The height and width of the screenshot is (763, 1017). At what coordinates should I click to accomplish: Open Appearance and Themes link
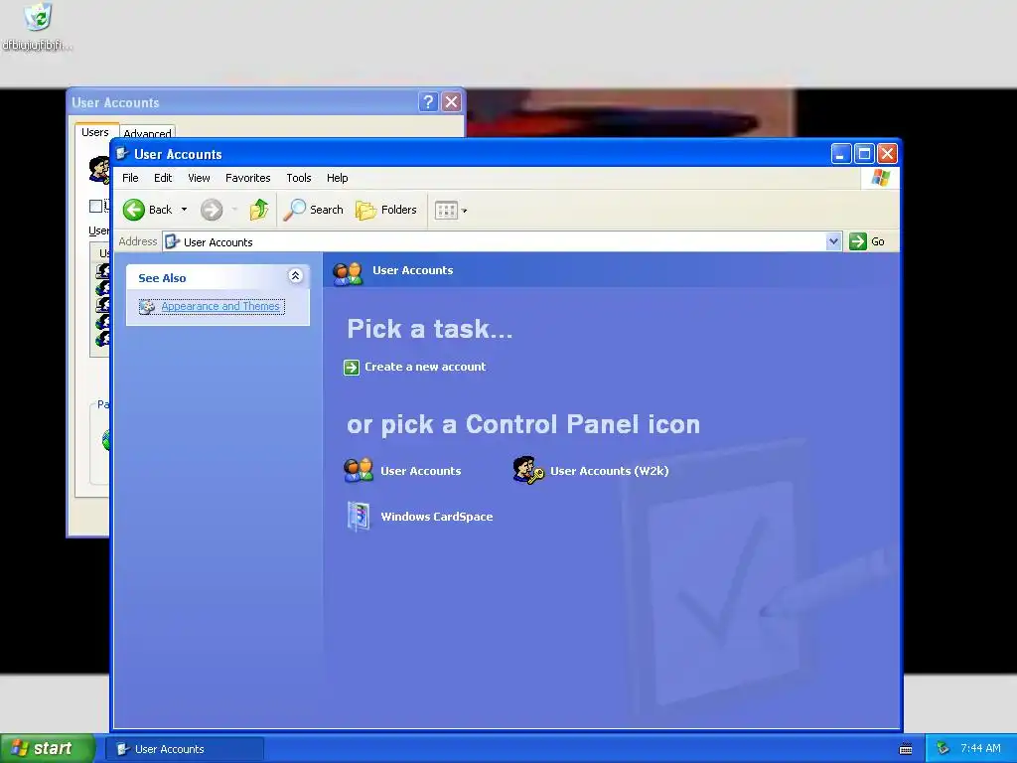(x=220, y=306)
